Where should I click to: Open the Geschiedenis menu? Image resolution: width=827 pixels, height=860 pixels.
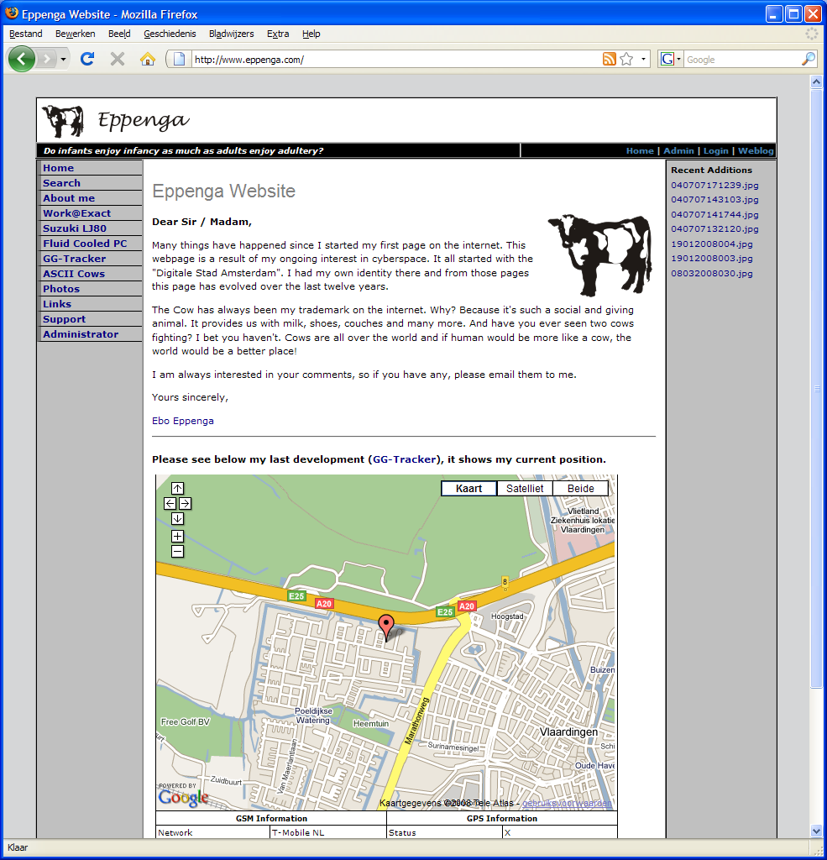tap(170, 34)
